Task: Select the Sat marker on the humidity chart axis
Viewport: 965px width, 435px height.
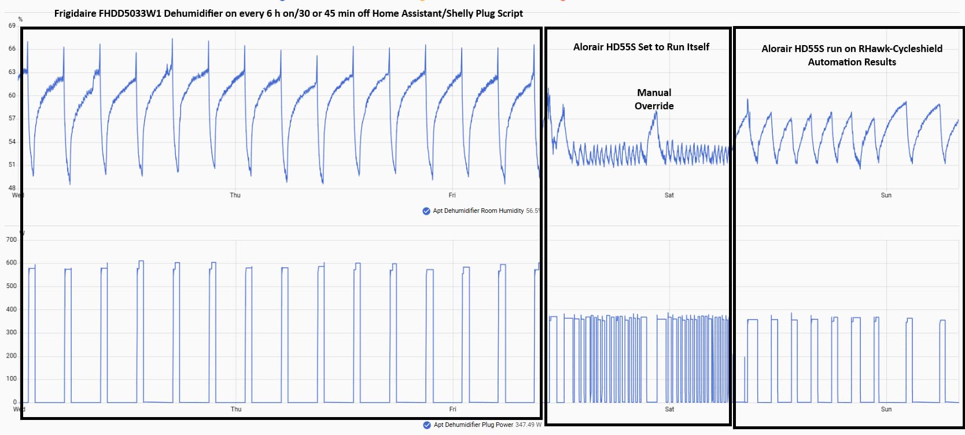Action: (x=669, y=196)
